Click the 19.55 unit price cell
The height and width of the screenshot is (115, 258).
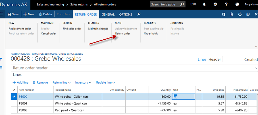pos(214,97)
